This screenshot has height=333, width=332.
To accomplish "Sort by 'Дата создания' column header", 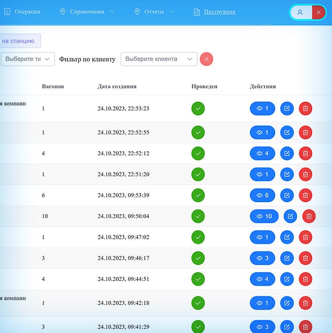I will (x=117, y=86).
